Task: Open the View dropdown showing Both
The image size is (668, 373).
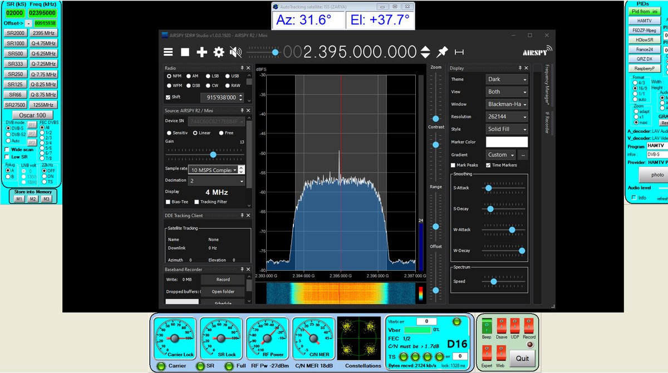Action: tap(507, 92)
